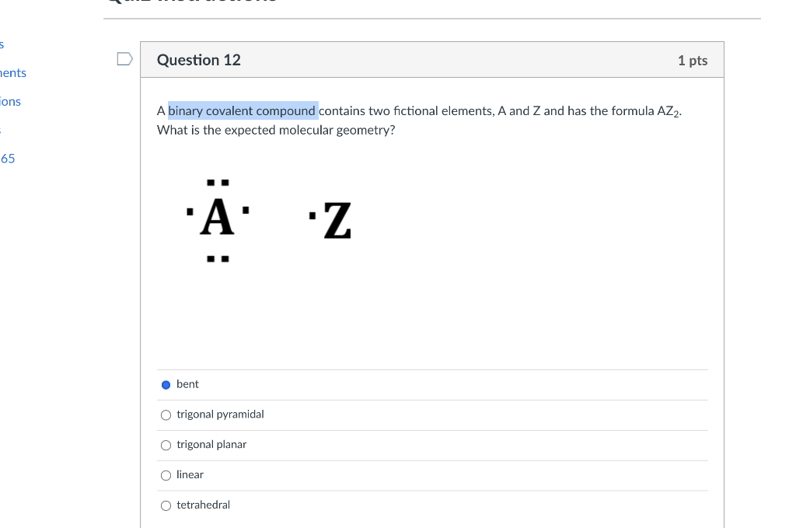Screen dimensions: 796x528
Task: Select the trigonal pyramidal answer
Action: coord(166,414)
